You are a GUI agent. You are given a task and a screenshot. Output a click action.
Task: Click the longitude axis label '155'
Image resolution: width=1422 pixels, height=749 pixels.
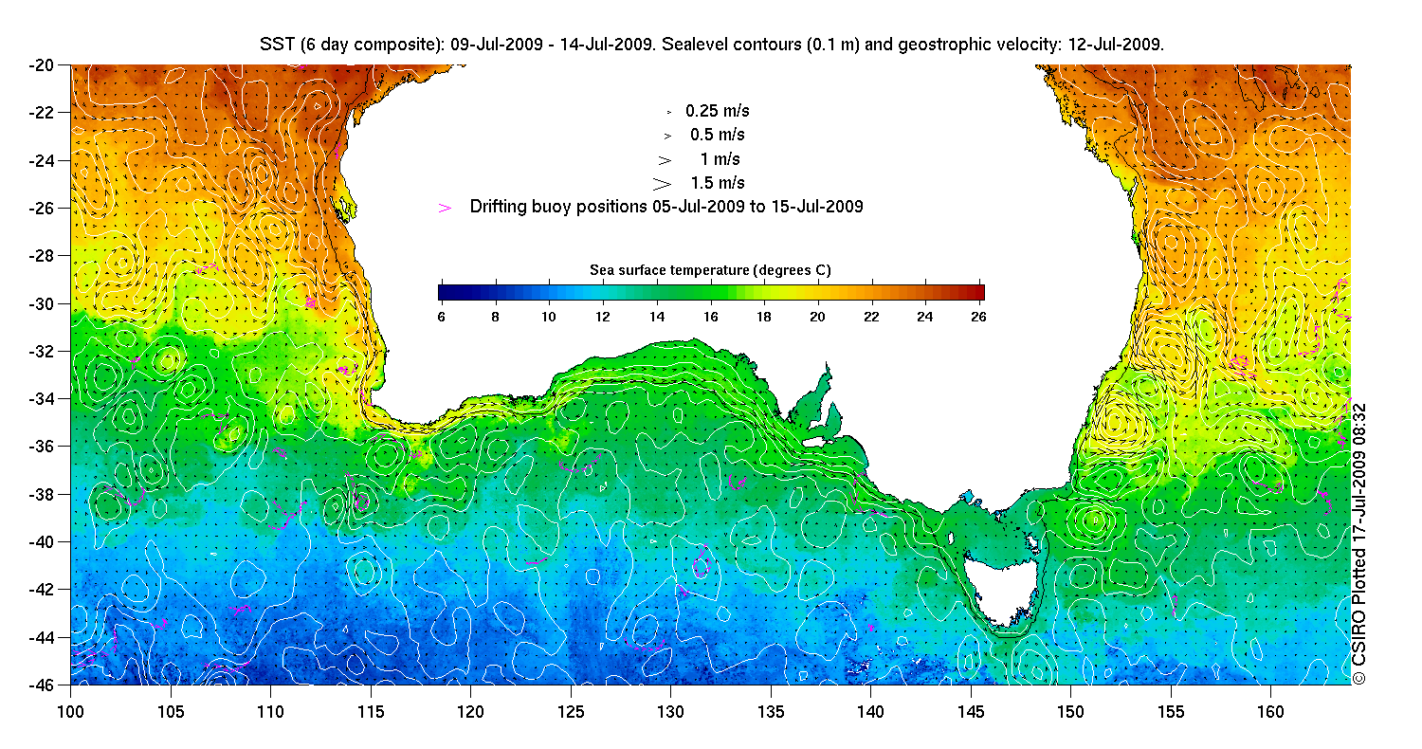[1171, 711]
